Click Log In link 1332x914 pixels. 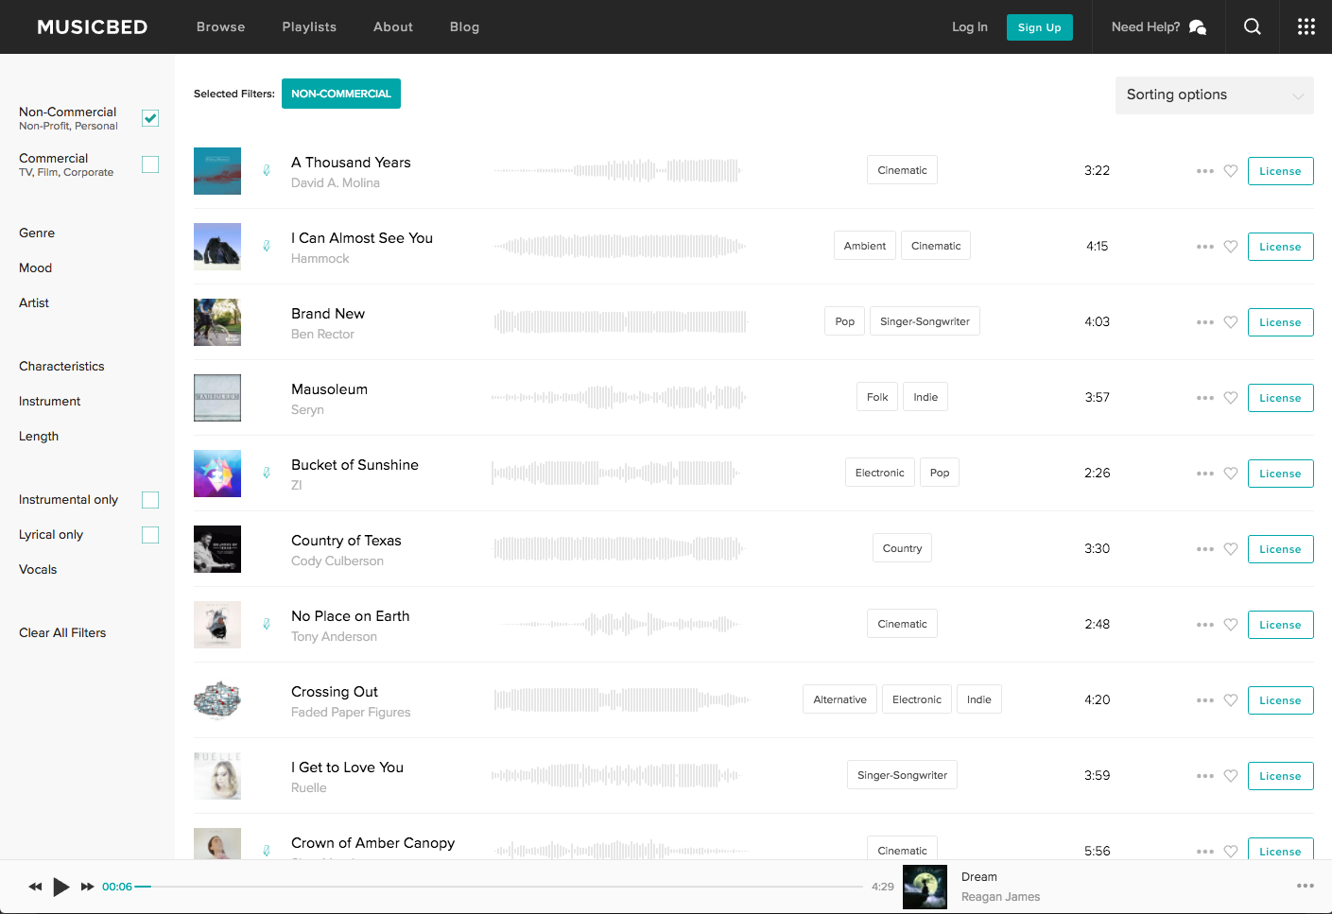click(969, 26)
